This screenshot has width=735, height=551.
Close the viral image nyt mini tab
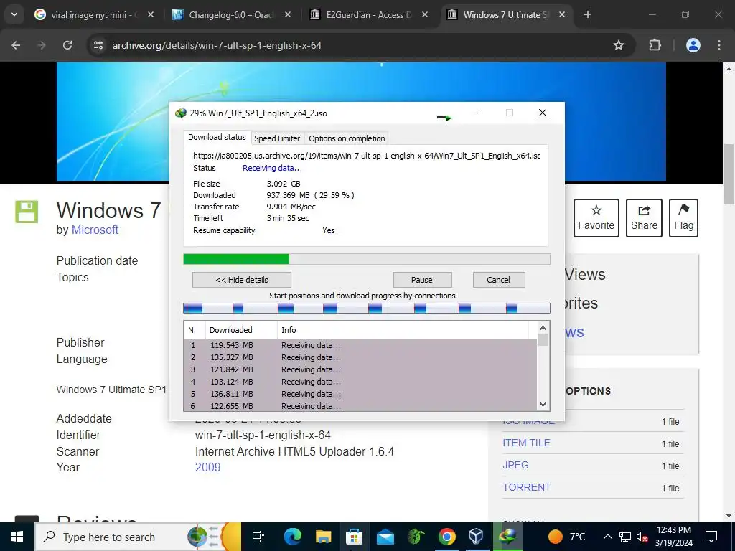(151, 15)
